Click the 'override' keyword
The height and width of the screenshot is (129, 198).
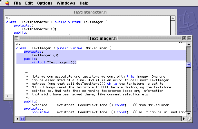click(x=39, y=105)
